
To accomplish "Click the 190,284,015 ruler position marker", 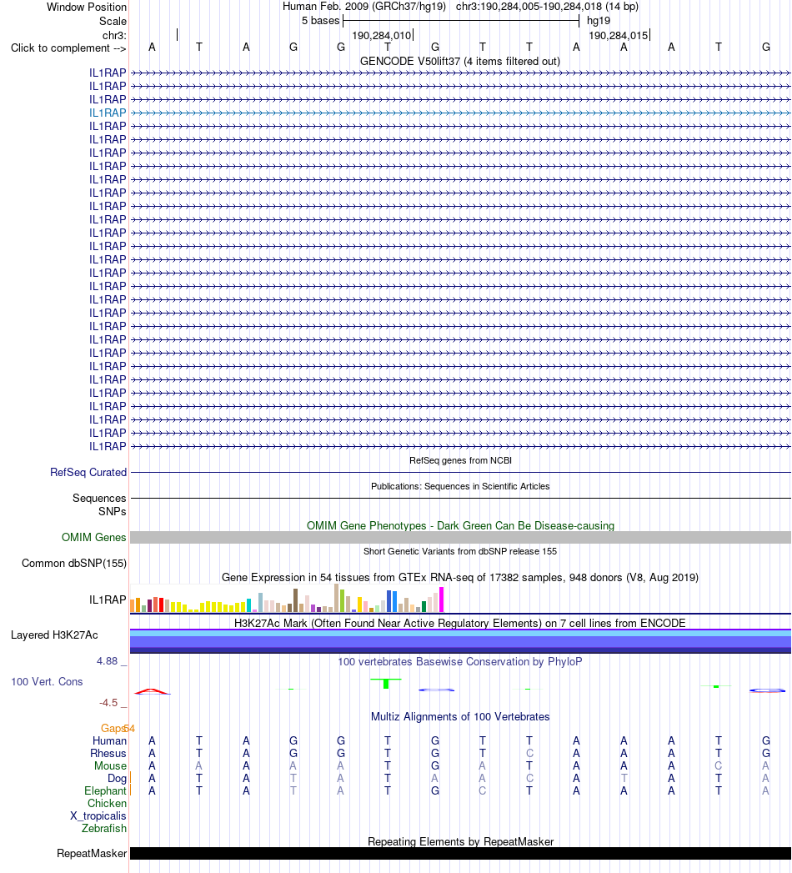I will click(x=619, y=35).
